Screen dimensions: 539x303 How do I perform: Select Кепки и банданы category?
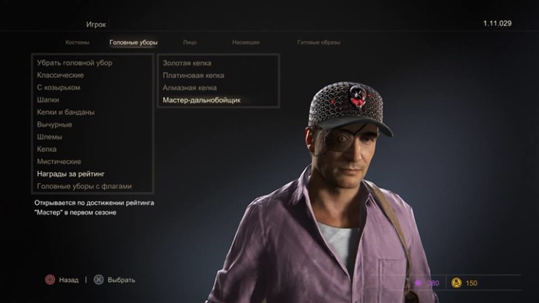65,112
